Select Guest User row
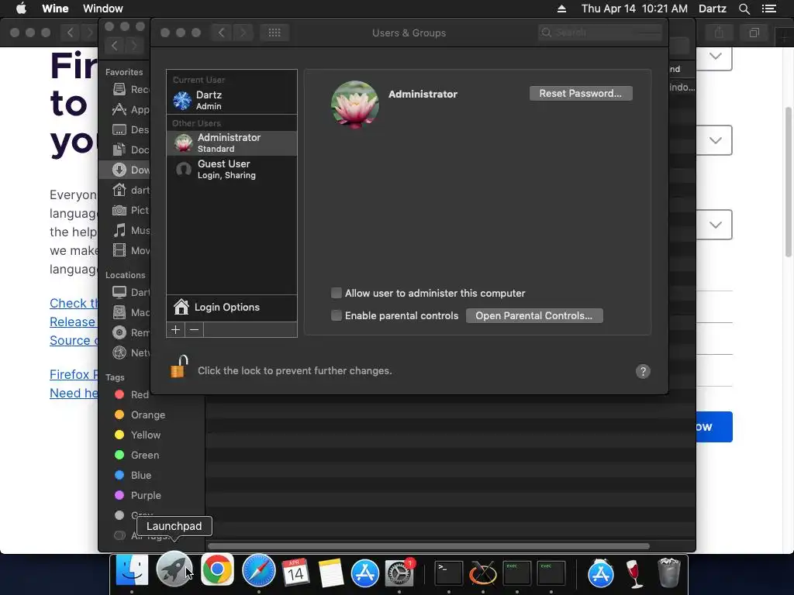The height and width of the screenshot is (595, 794). (231, 170)
